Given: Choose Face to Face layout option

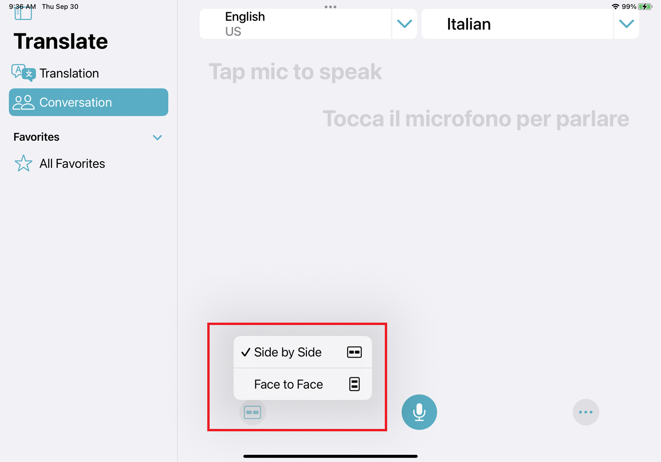Looking at the screenshot, I should (303, 384).
